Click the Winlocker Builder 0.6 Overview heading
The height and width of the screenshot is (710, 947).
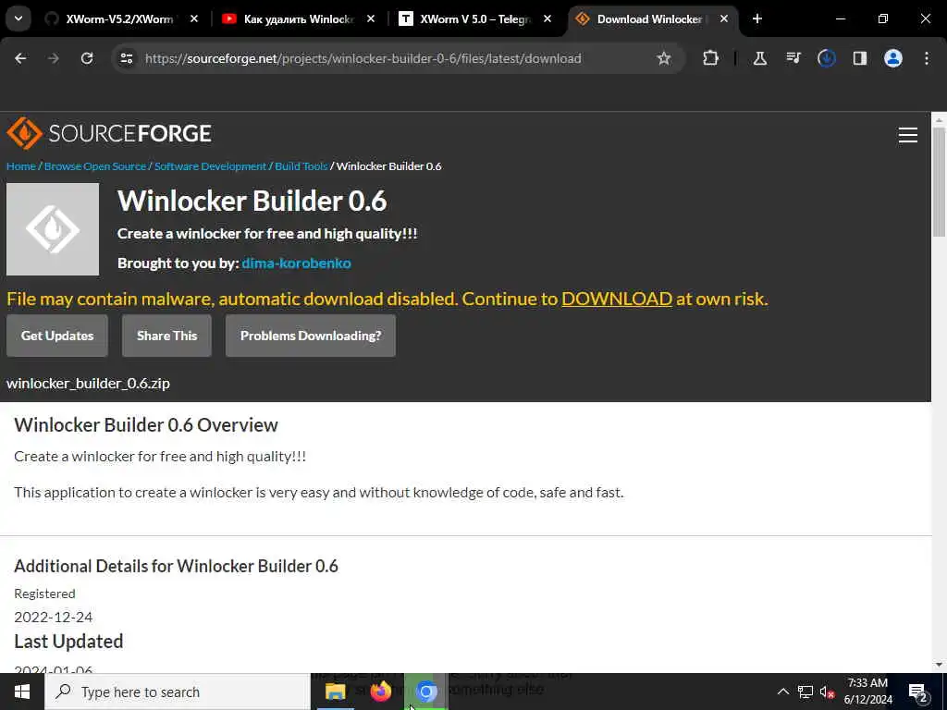pyautogui.click(x=146, y=425)
